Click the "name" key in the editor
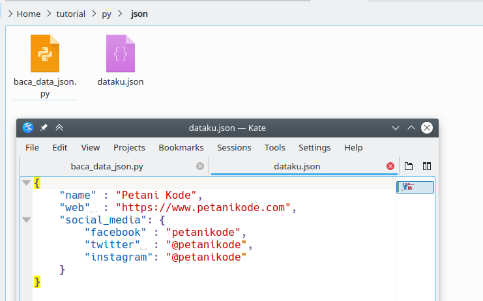The image size is (483, 301). coord(78,195)
